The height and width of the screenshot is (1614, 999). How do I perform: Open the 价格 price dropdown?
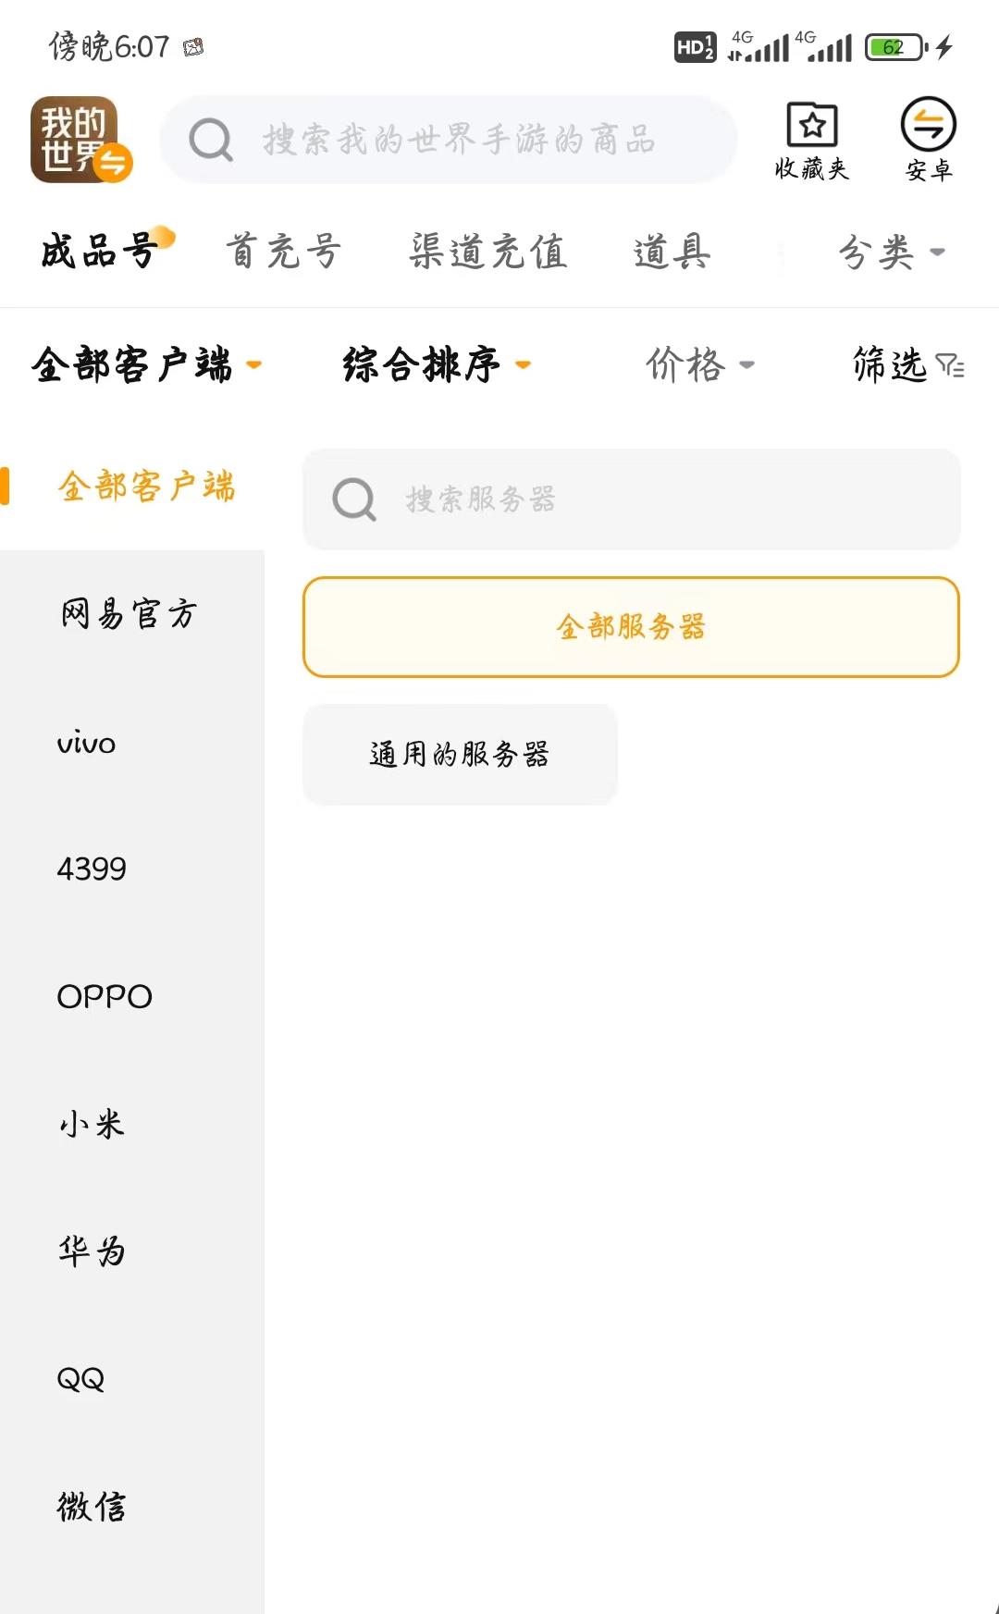coord(699,364)
